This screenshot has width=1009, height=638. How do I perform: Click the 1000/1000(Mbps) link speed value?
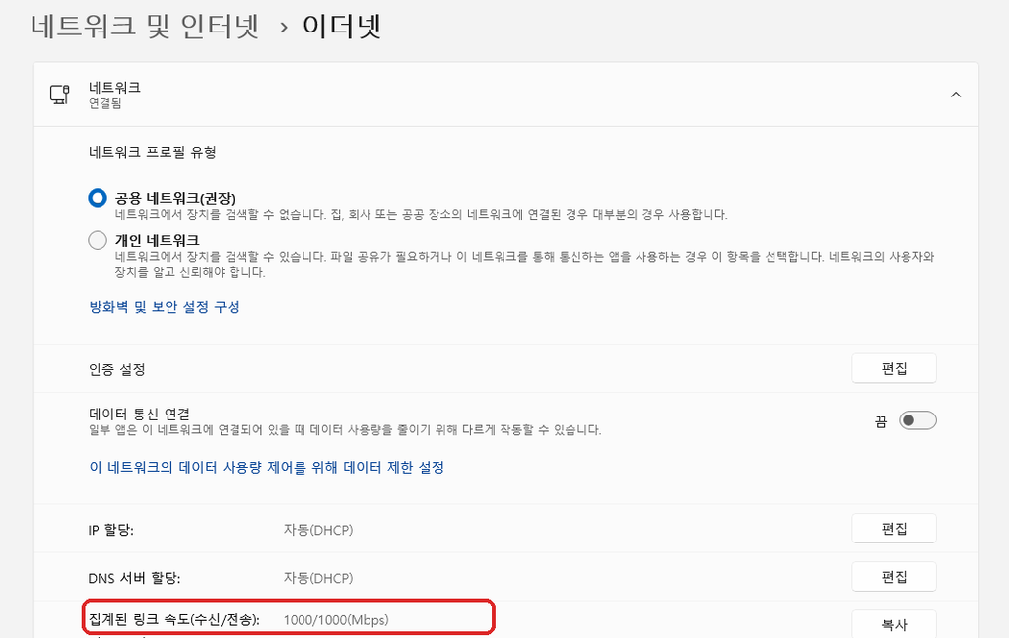(x=336, y=620)
